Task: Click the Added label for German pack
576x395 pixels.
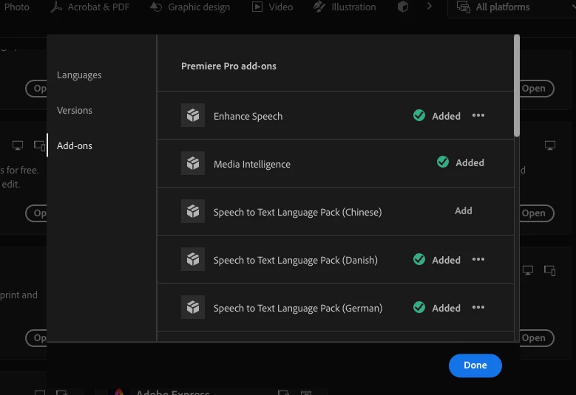Action: pyautogui.click(x=446, y=308)
